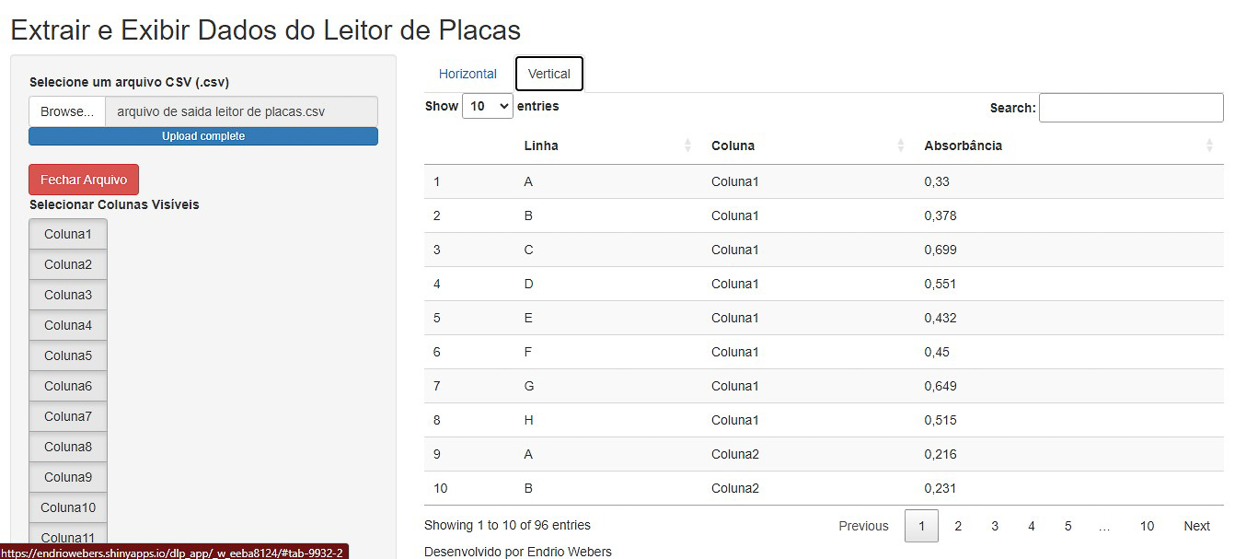Select the Vertical tab
Viewport: 1235px width, 559px height.
(549, 74)
